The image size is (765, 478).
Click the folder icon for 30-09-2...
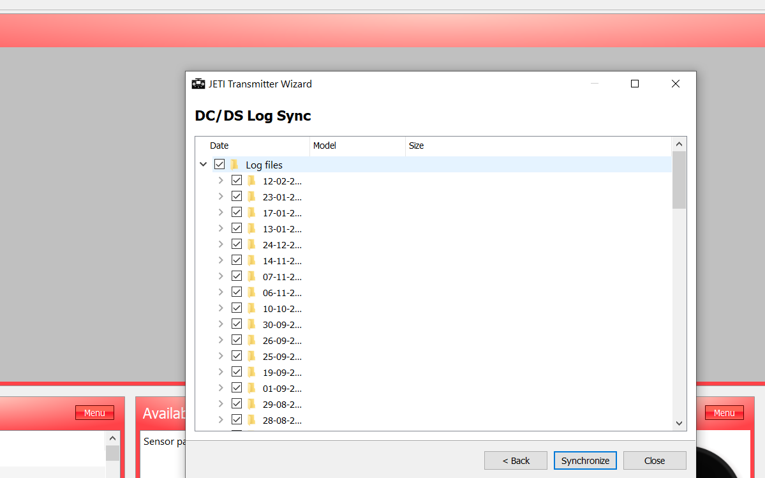click(252, 324)
